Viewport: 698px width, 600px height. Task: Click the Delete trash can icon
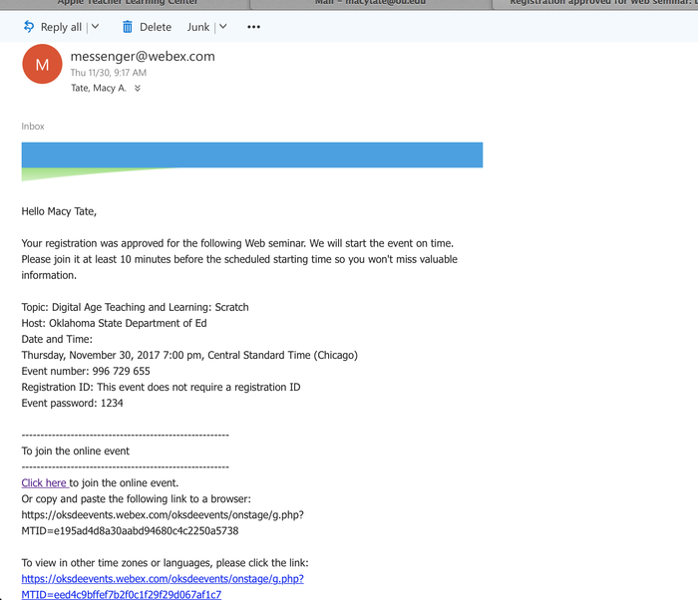click(x=128, y=27)
